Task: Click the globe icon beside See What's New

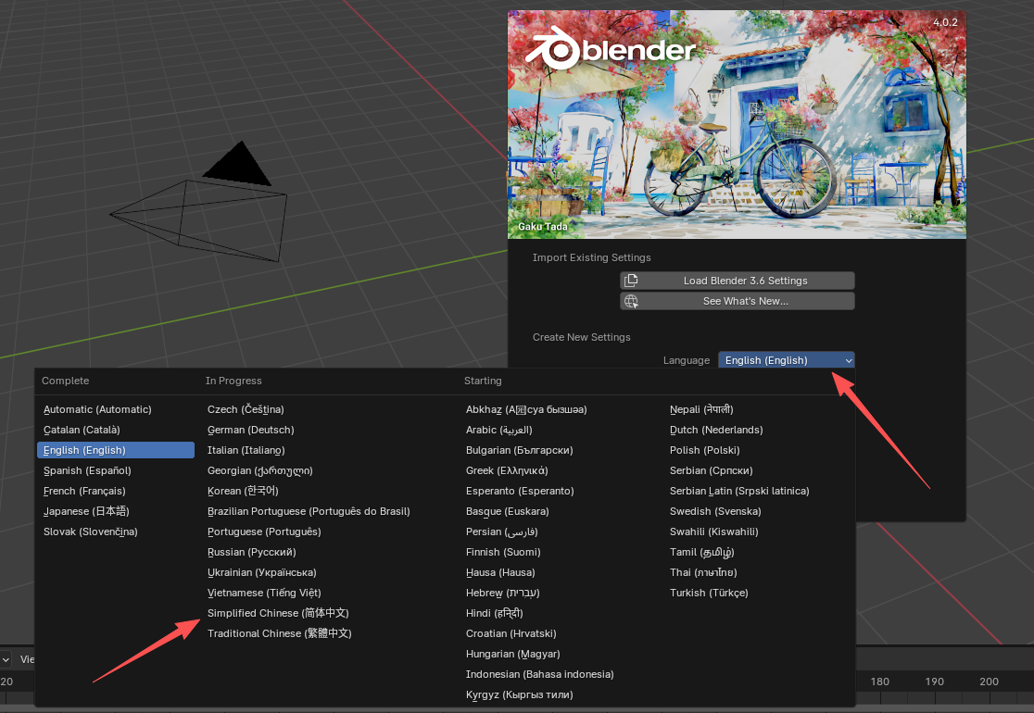Action: (x=633, y=301)
